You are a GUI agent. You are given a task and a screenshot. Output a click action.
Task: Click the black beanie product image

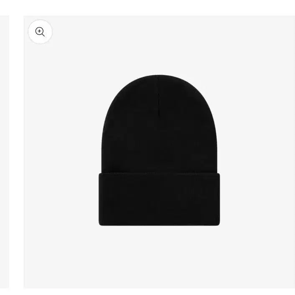click(159, 150)
